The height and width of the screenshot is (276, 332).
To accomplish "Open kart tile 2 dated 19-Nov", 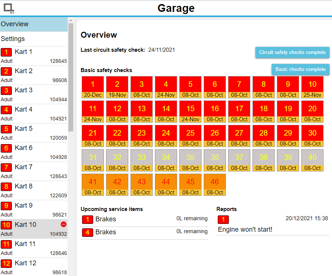I will [117, 87].
